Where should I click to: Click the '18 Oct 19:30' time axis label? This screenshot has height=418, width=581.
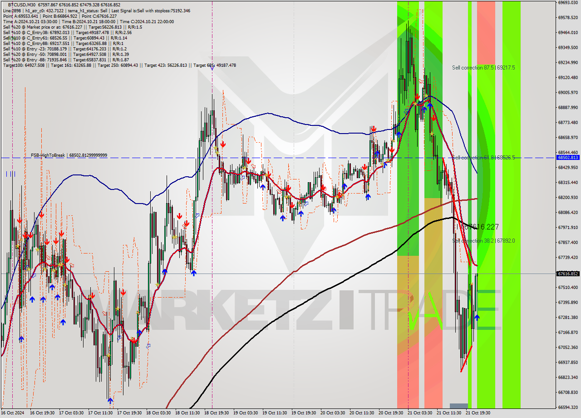[x=217, y=413]
